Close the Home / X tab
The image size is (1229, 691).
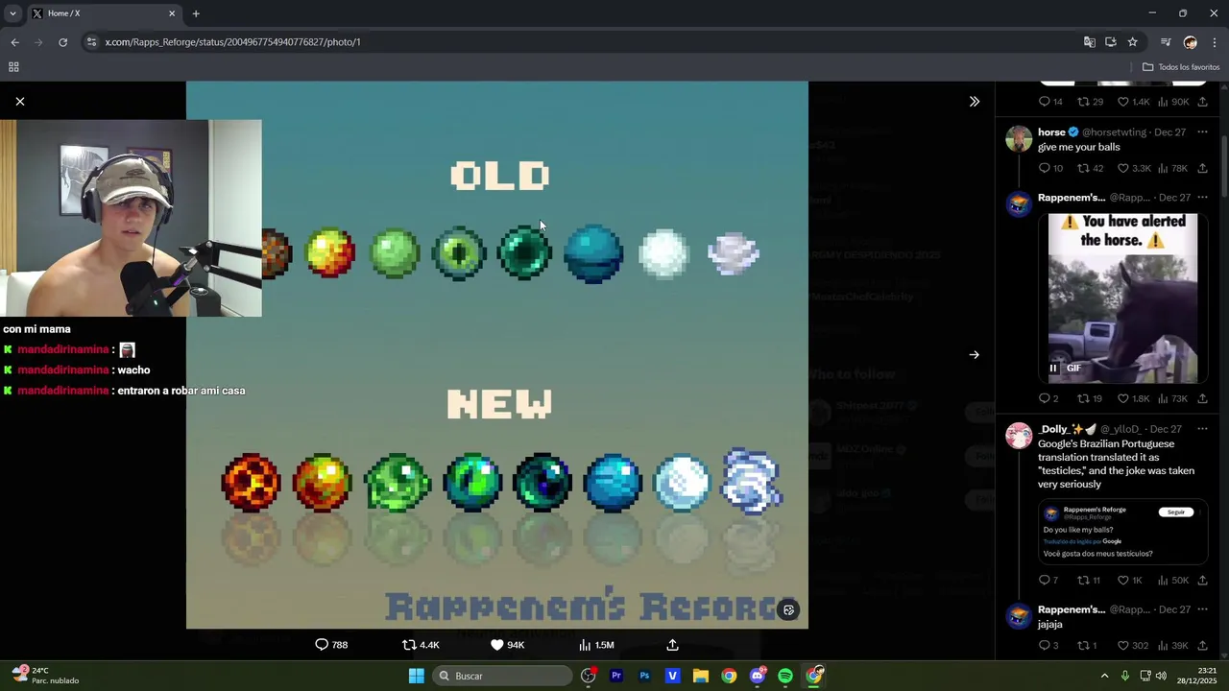pyautogui.click(x=172, y=13)
